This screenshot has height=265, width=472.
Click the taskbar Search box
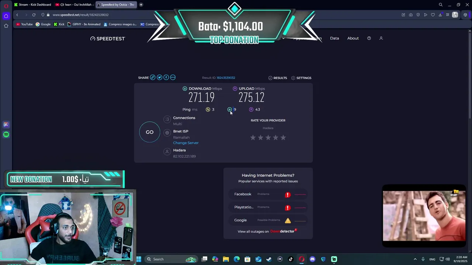coord(171,259)
